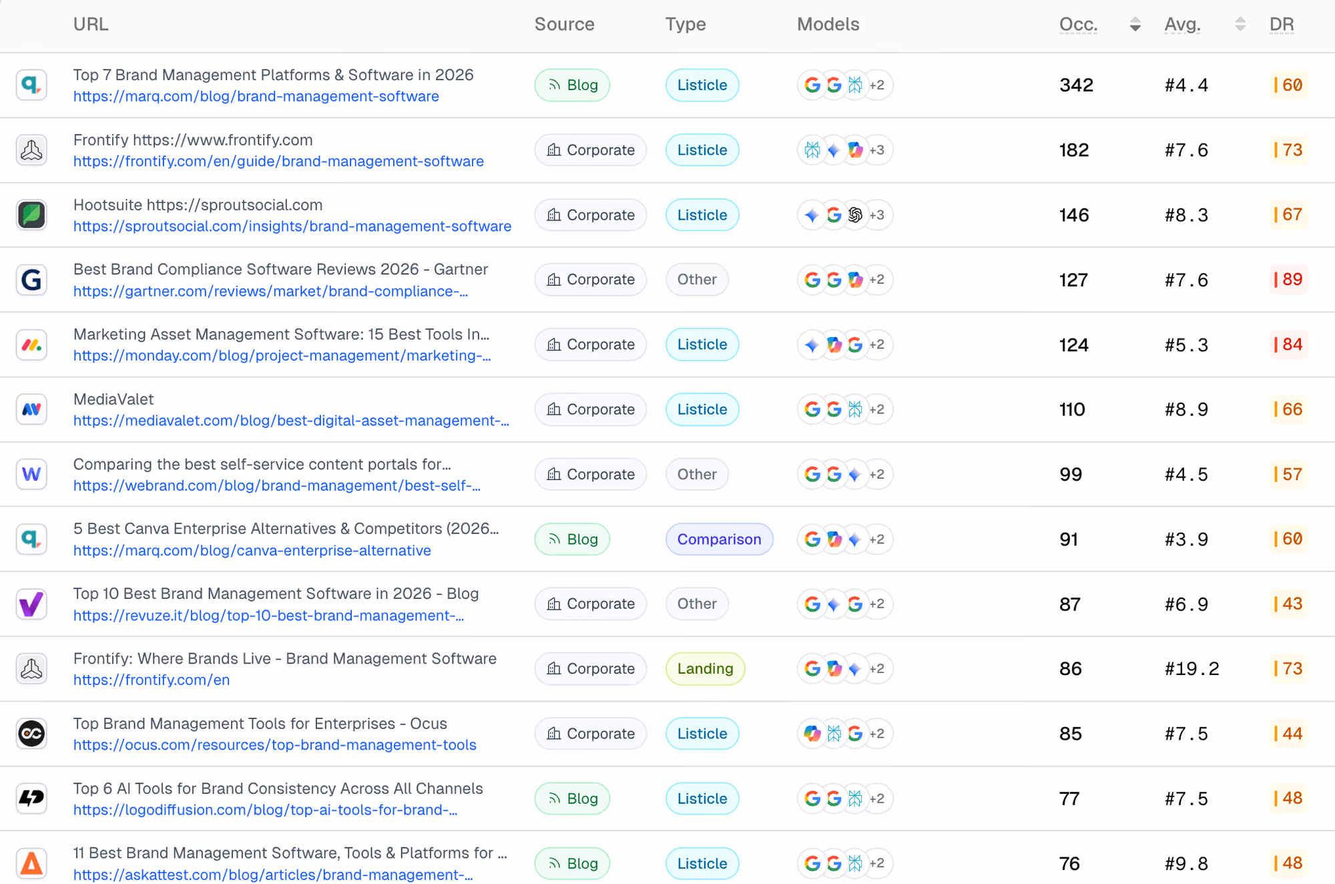This screenshot has width=1335, height=884.
Task: Click the model icons in the sproutsocial.com row
Action: pyautogui.click(x=845, y=215)
